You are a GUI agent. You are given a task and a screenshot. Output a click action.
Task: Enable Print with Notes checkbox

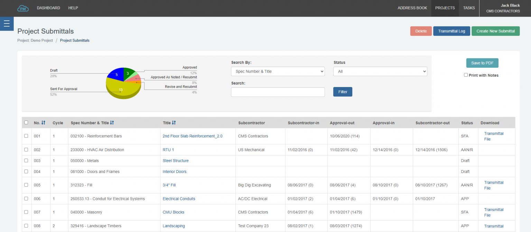(x=466, y=75)
